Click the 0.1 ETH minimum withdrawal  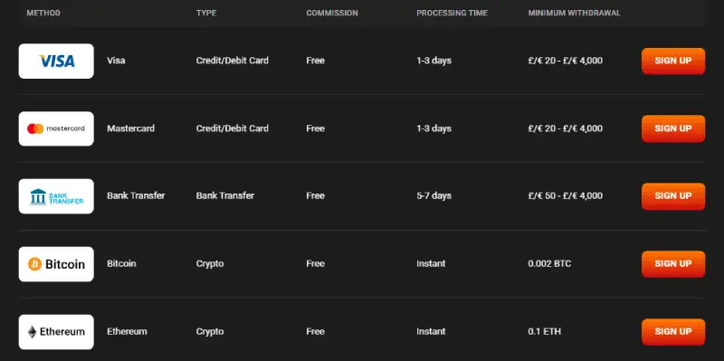[545, 331]
